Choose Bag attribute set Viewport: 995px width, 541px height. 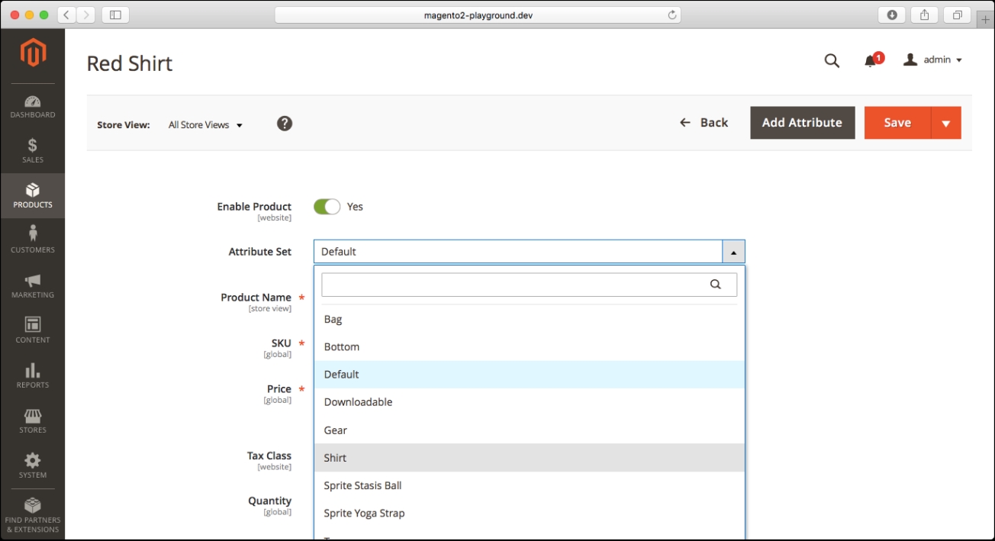(530, 319)
